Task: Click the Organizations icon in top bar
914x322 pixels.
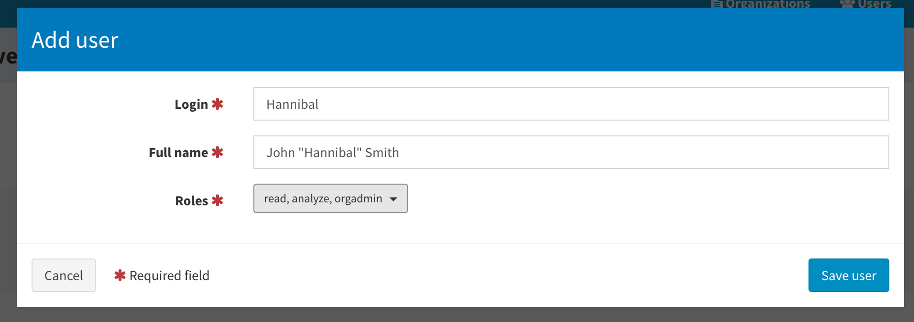Action: point(717,4)
